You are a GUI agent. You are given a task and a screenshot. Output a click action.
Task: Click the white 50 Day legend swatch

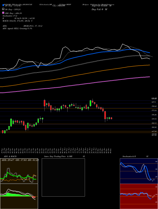click(x=3, y=9)
